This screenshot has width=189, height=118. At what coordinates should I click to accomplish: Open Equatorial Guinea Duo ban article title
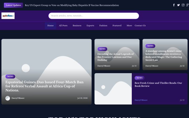tap(44, 86)
